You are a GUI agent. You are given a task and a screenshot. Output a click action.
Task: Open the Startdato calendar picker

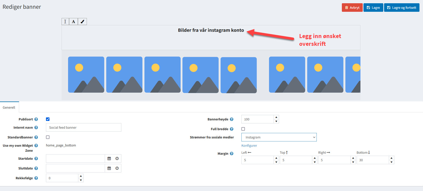pyautogui.click(x=109, y=158)
